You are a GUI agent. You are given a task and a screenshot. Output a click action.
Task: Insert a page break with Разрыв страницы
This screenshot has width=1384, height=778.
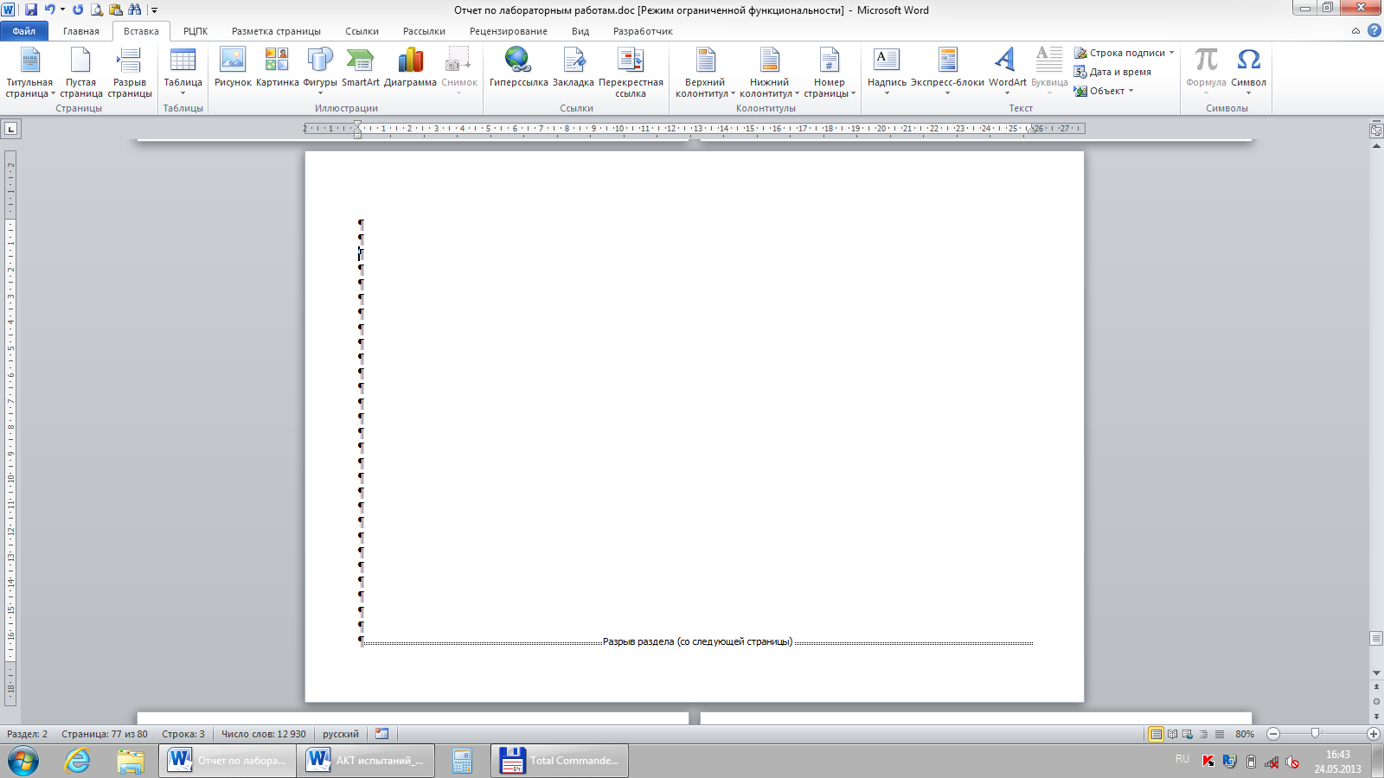click(x=130, y=73)
